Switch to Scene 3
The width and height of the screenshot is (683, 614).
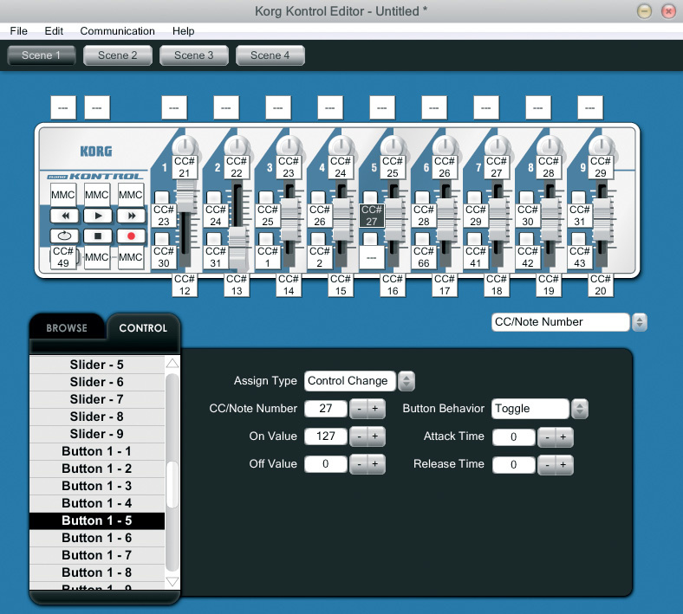coord(194,55)
